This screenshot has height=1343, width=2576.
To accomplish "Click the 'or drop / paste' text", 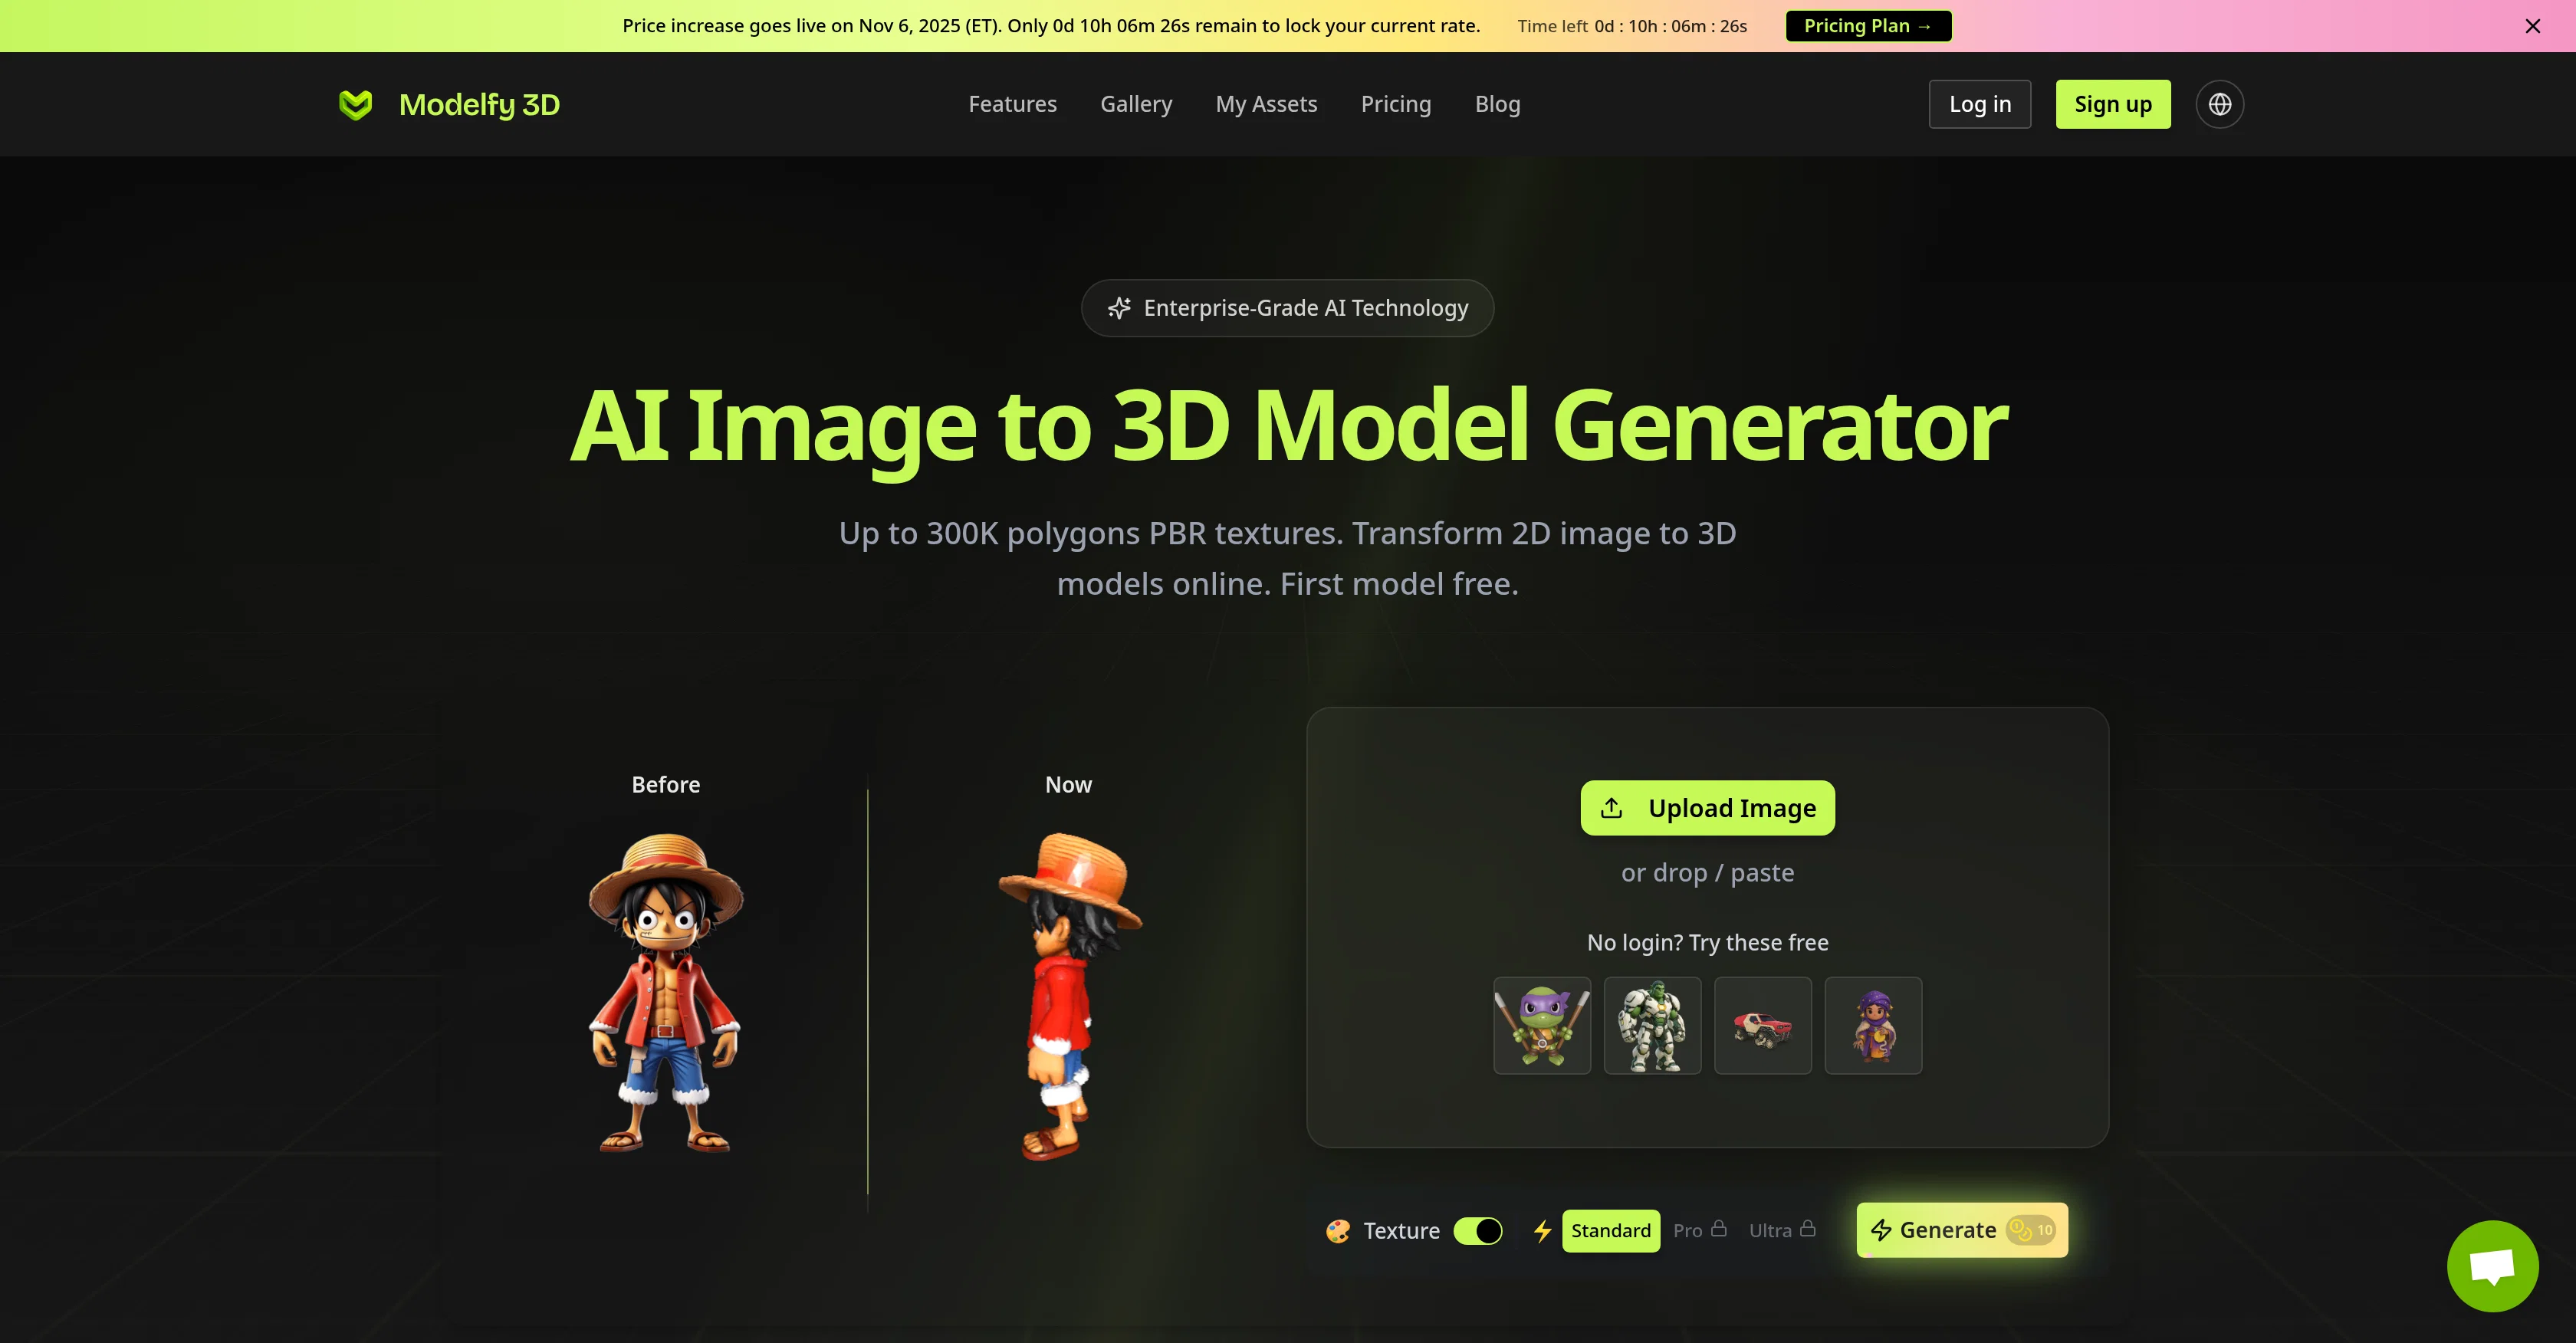I will point(1707,873).
